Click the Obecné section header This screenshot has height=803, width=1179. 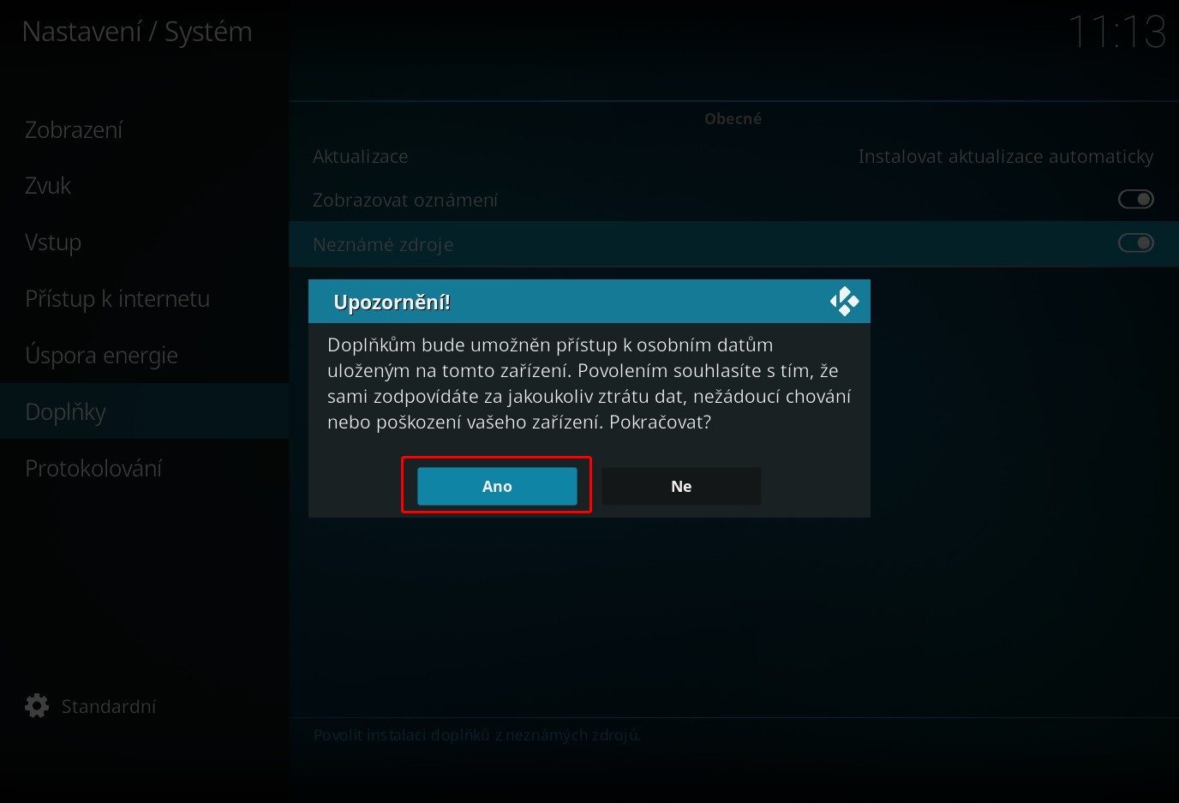coord(733,119)
